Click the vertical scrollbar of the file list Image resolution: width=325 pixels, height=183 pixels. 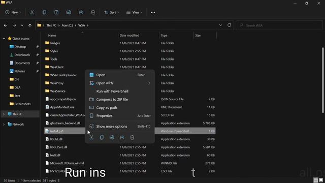[323, 80]
